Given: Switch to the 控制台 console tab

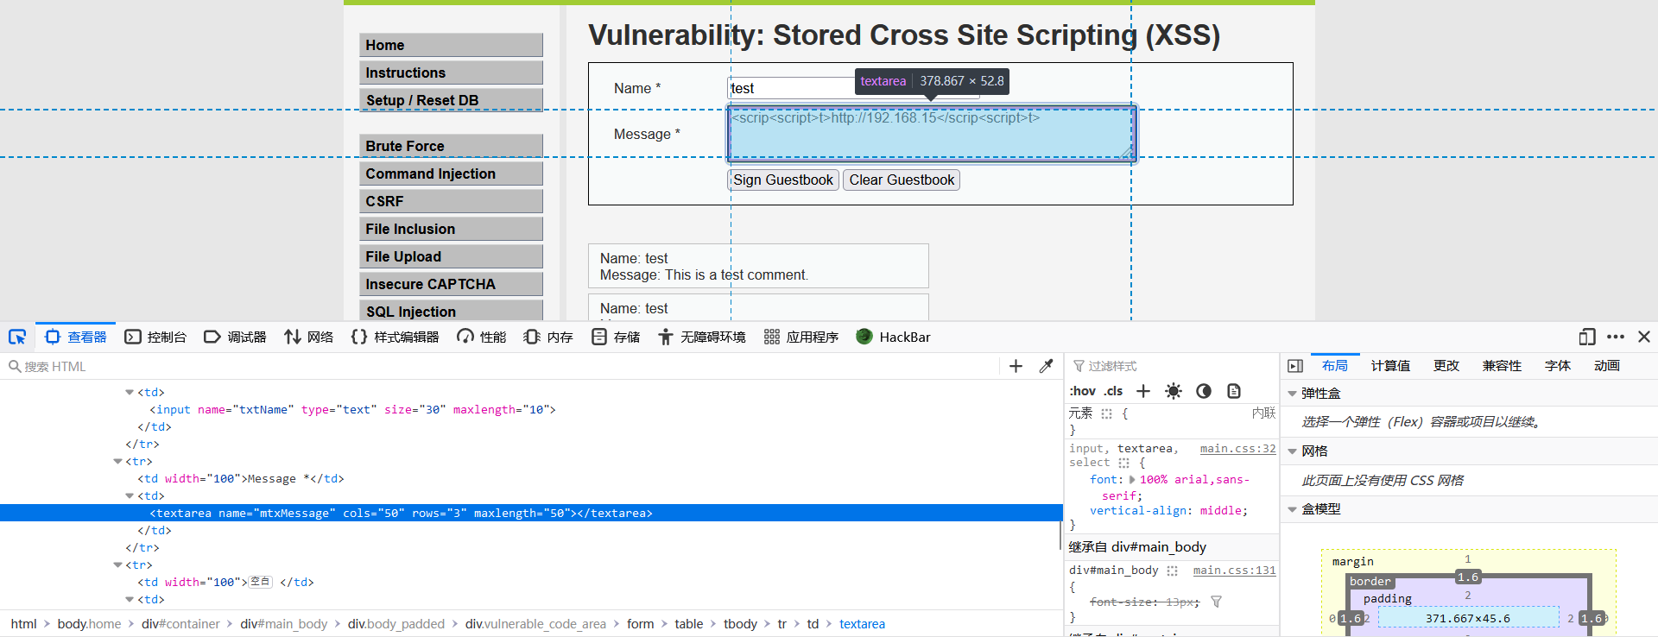Looking at the screenshot, I should pos(155,337).
